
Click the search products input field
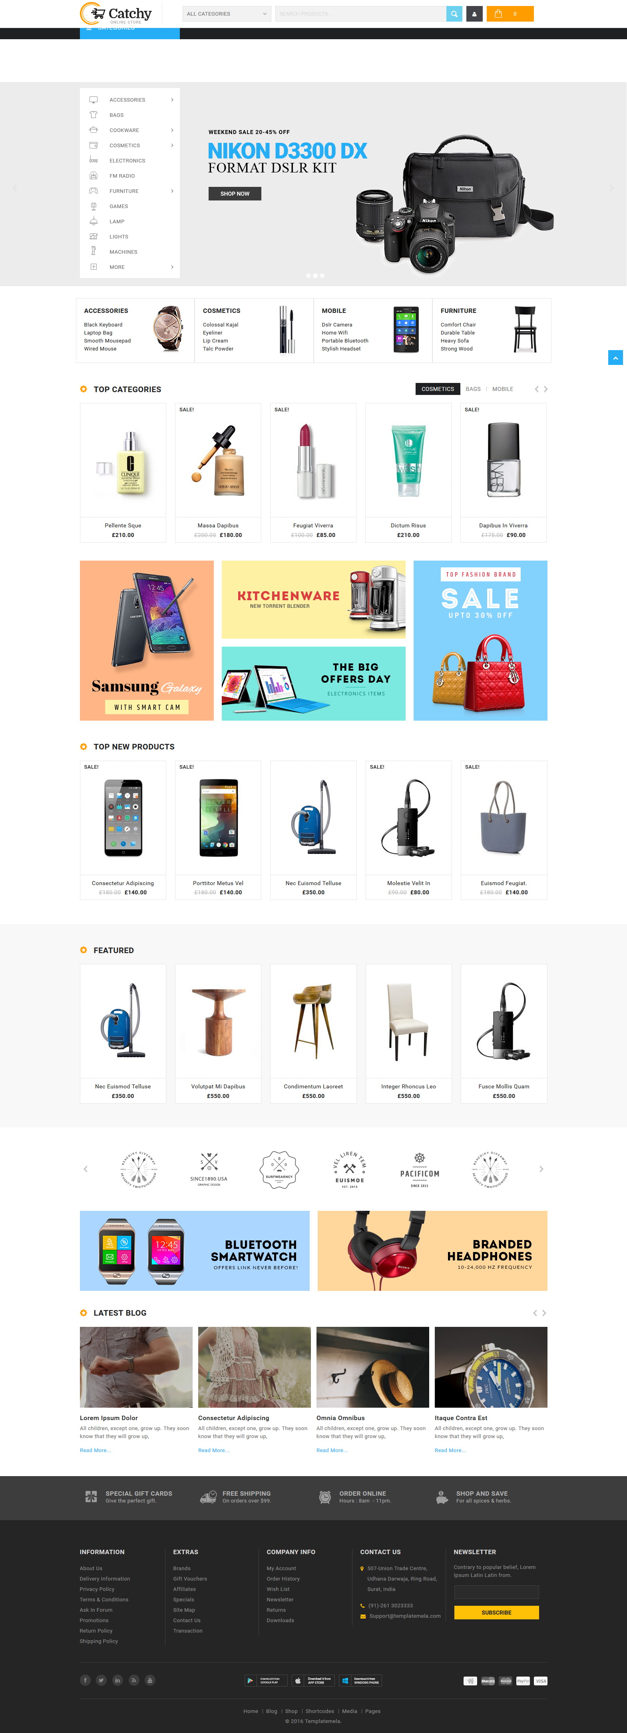click(360, 14)
